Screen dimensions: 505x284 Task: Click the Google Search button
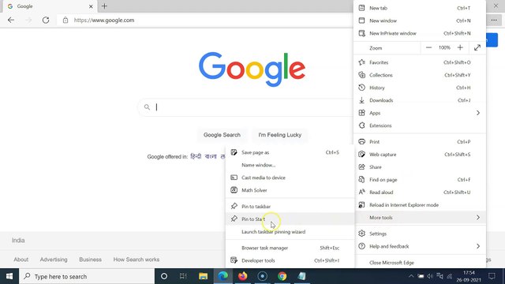tap(222, 135)
